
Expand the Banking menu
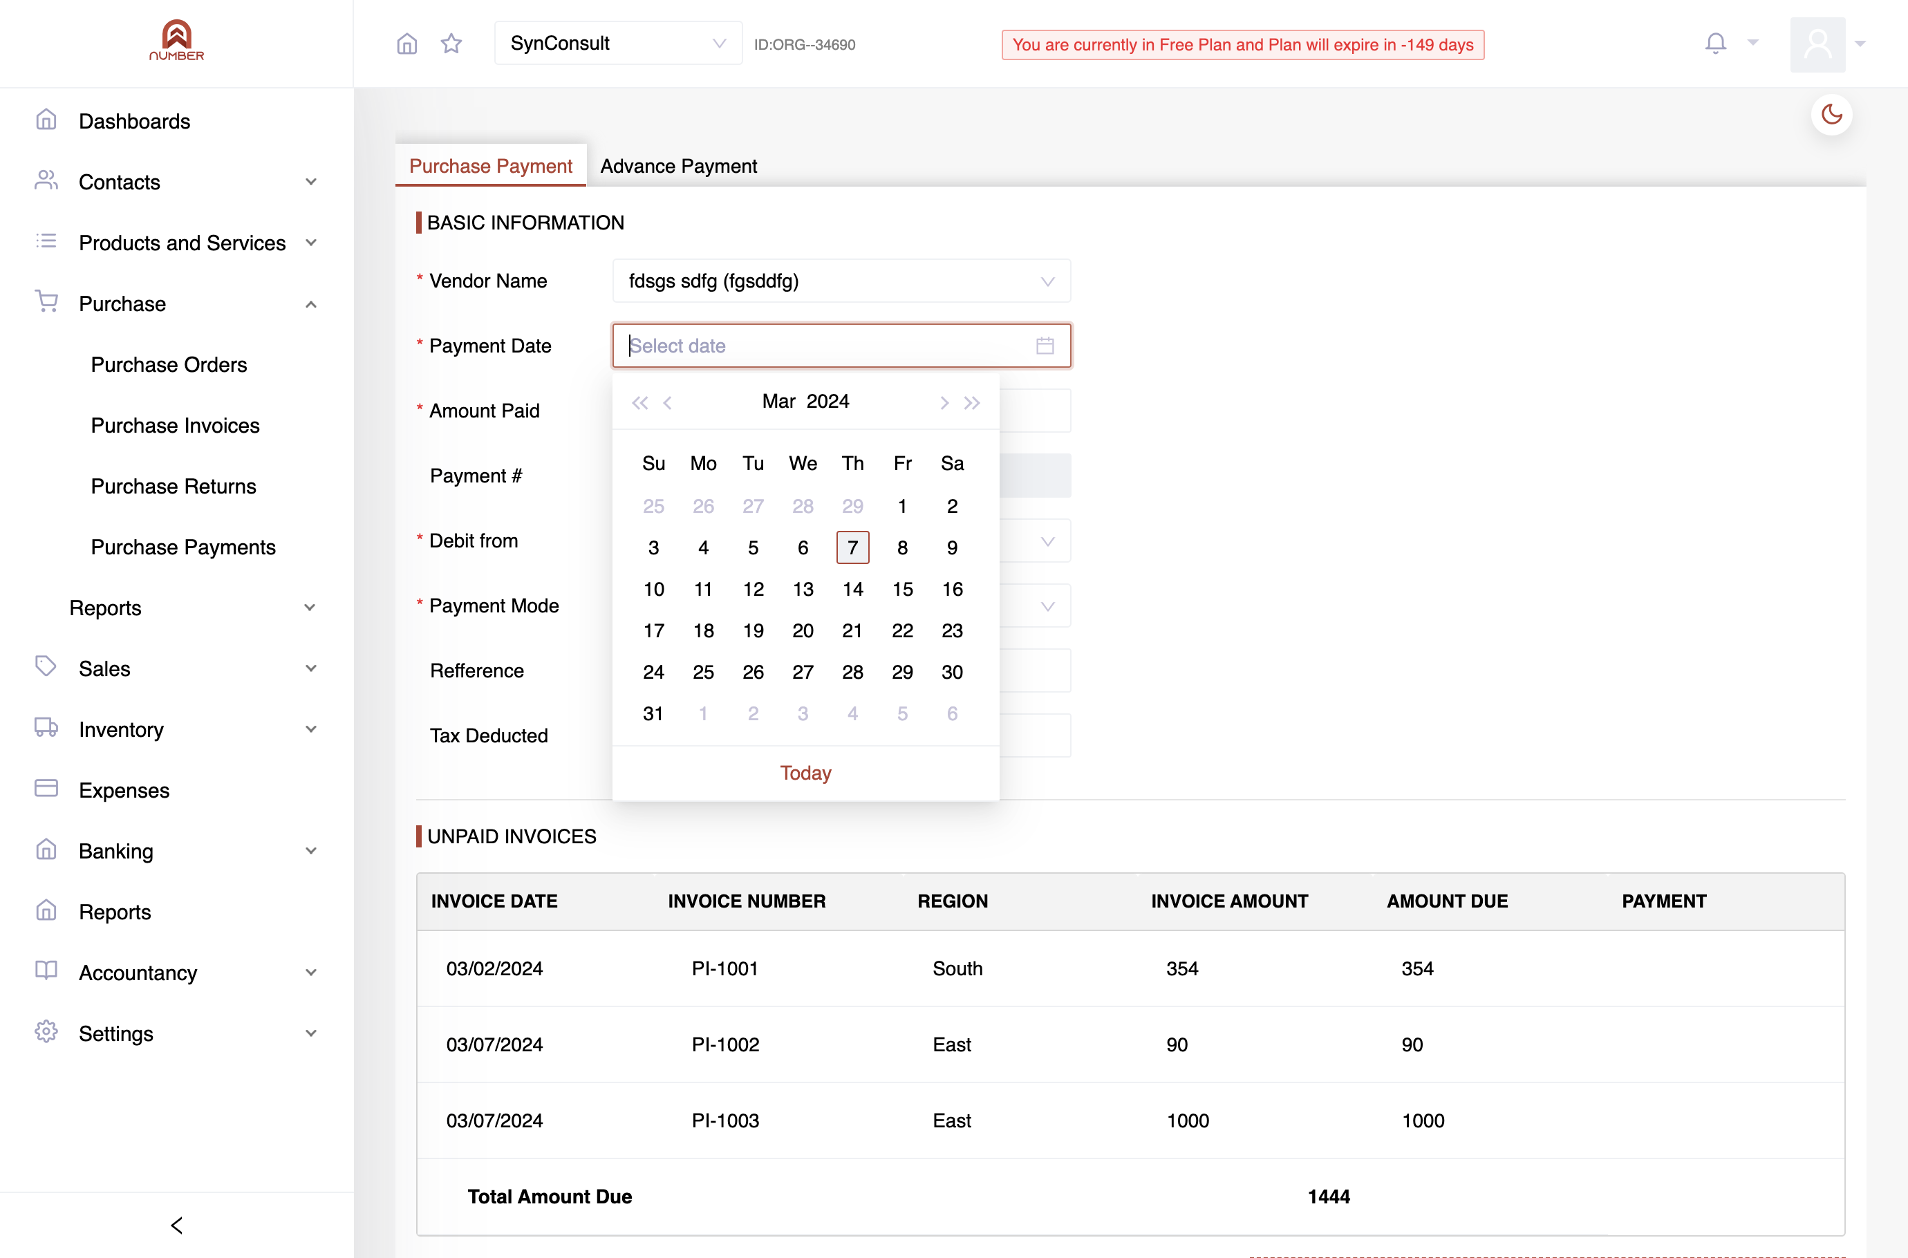tap(311, 852)
